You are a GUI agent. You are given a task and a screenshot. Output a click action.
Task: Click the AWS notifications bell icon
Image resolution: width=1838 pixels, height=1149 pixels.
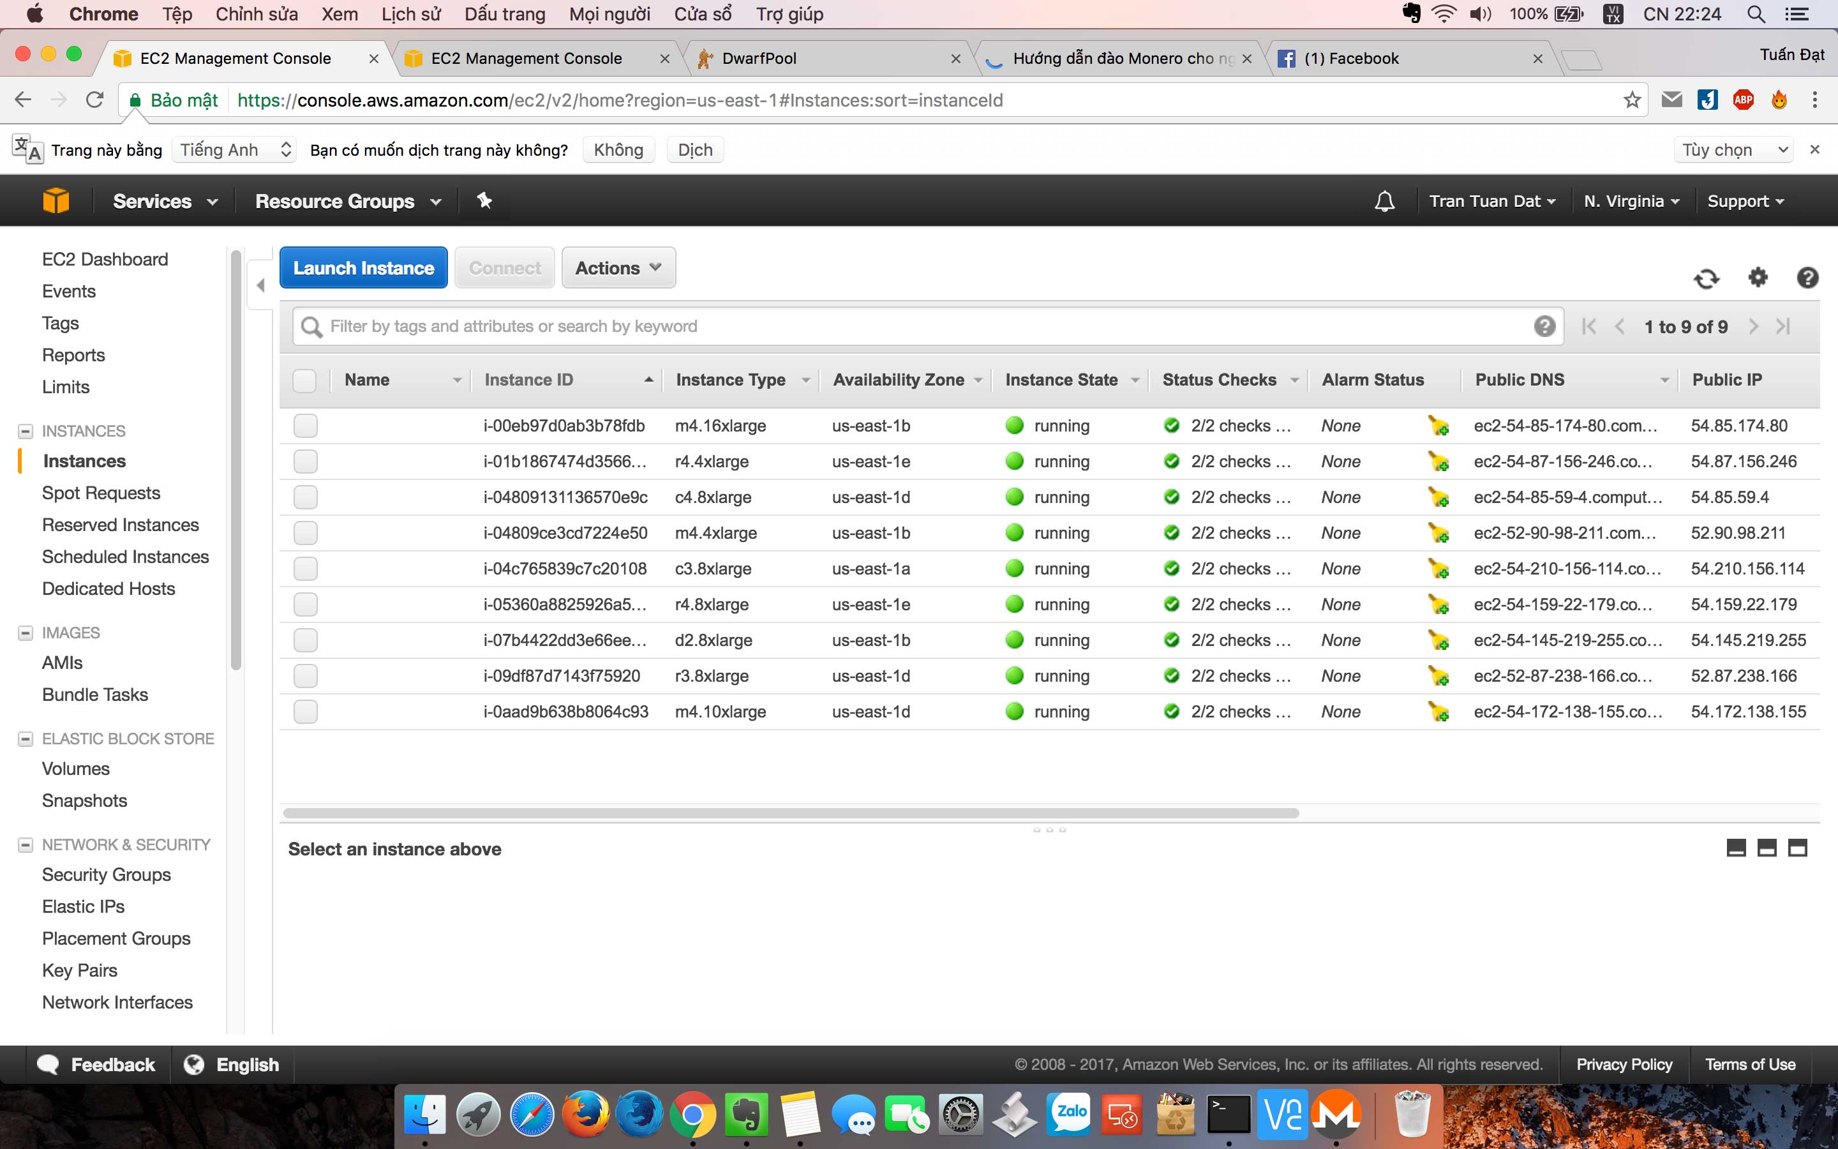(1384, 201)
